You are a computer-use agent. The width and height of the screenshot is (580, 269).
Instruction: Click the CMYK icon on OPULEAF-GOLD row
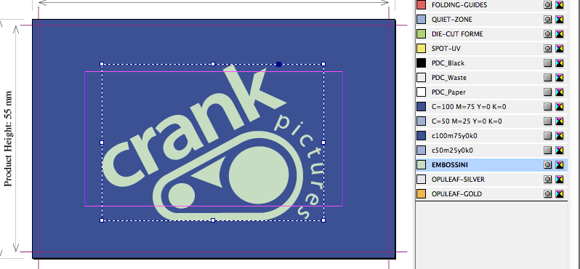(560, 193)
